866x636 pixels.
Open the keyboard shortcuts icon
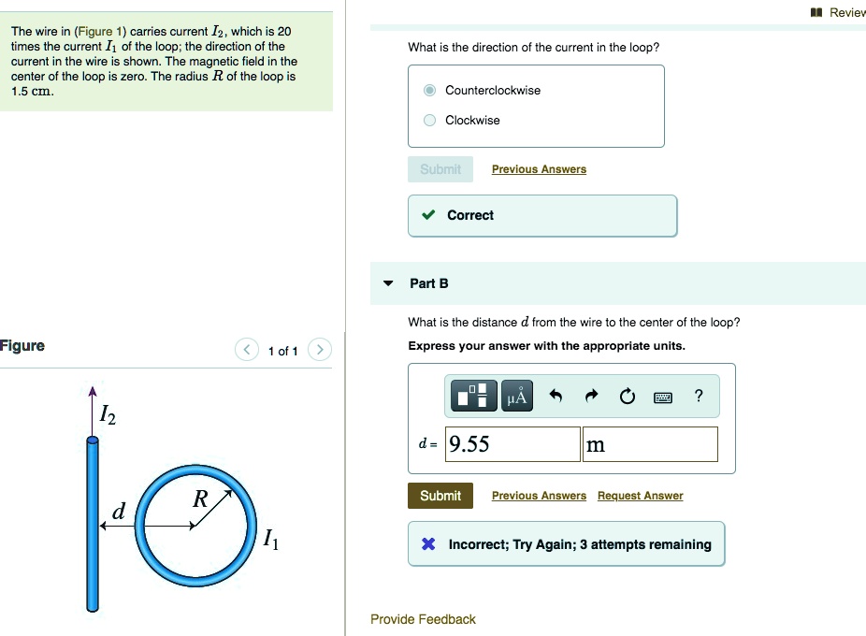663,396
